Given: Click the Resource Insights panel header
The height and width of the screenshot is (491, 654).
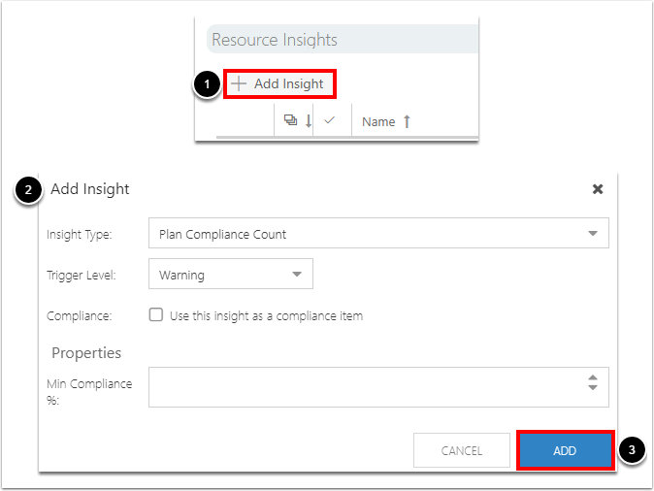Looking at the screenshot, I should point(343,39).
